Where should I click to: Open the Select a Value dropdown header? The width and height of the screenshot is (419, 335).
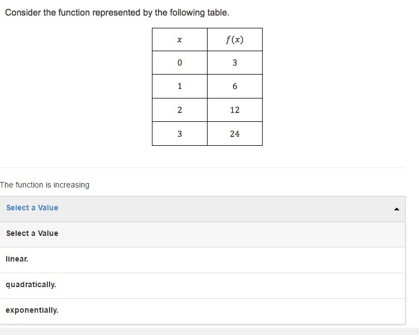tap(203, 209)
